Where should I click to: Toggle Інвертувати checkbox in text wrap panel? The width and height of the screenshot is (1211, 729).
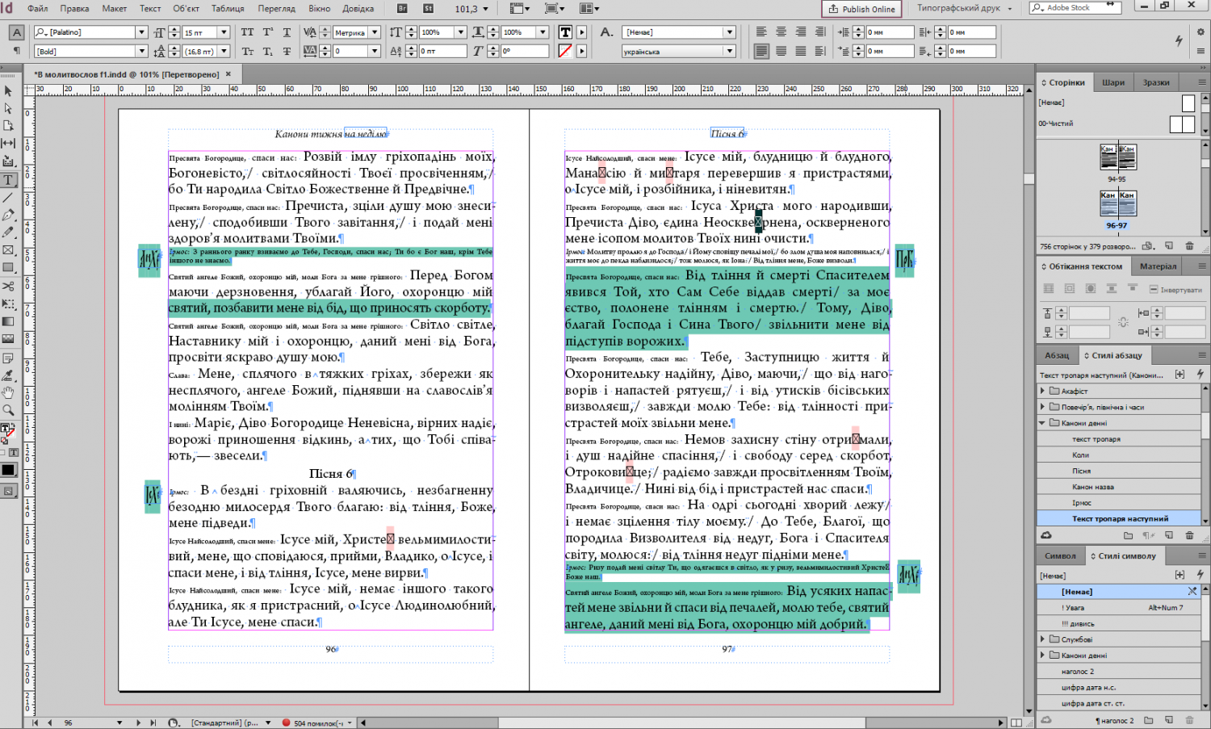1154,289
